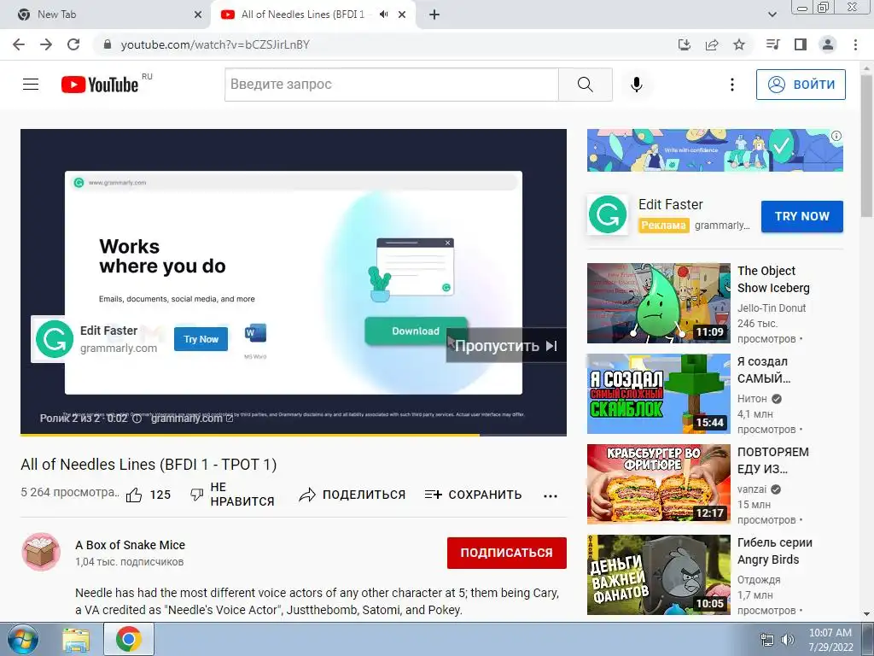Click Edit Faster text in video ad
This screenshot has height=656, width=874.
(108, 331)
